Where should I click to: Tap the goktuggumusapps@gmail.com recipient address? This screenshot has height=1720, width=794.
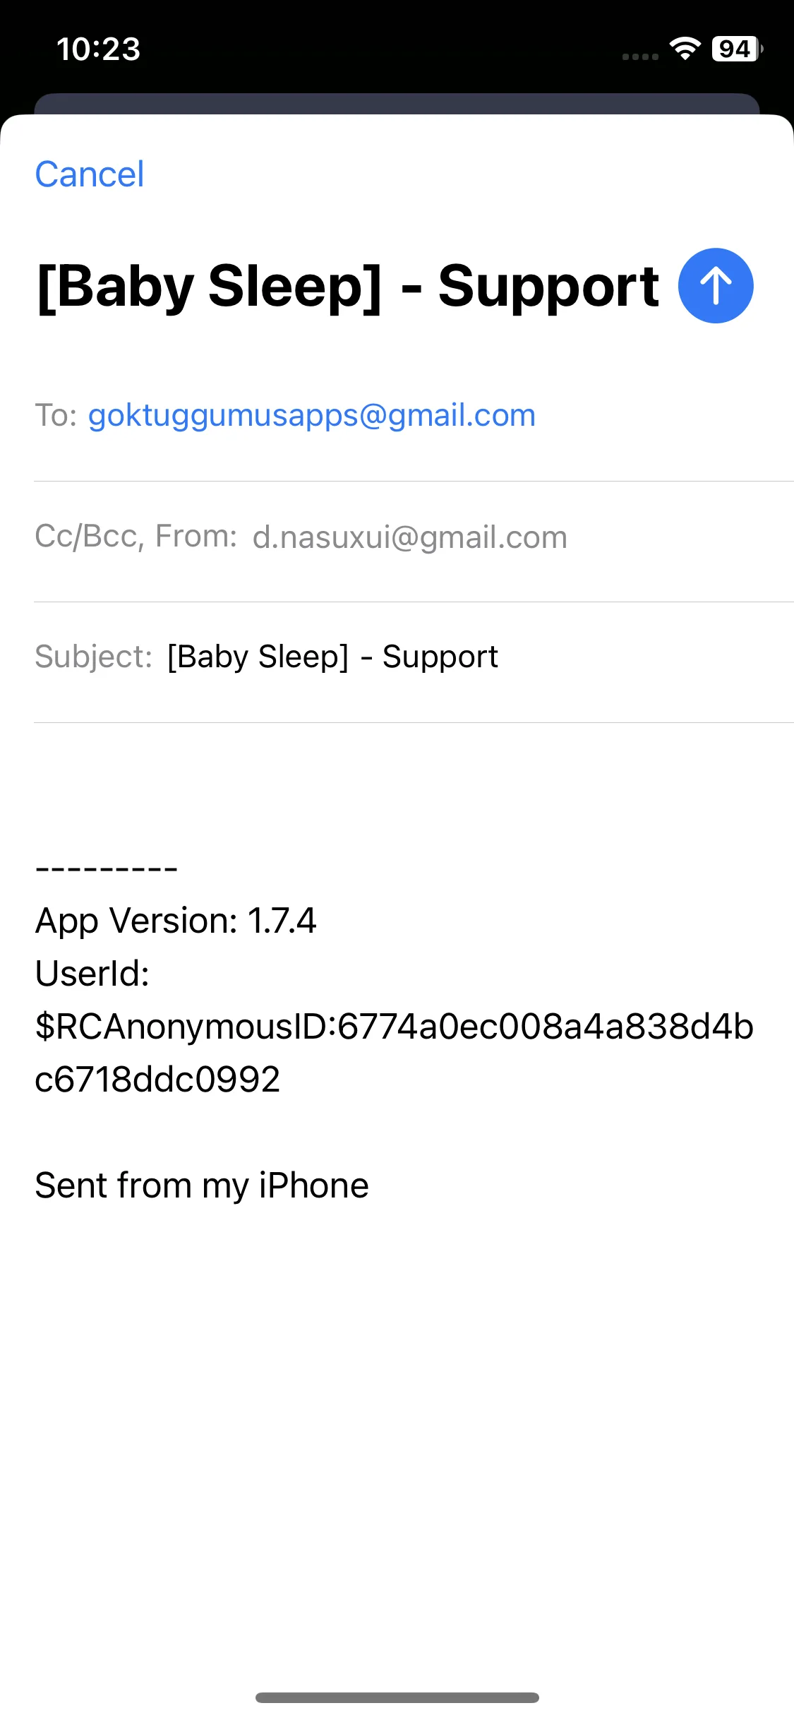pyautogui.click(x=311, y=415)
